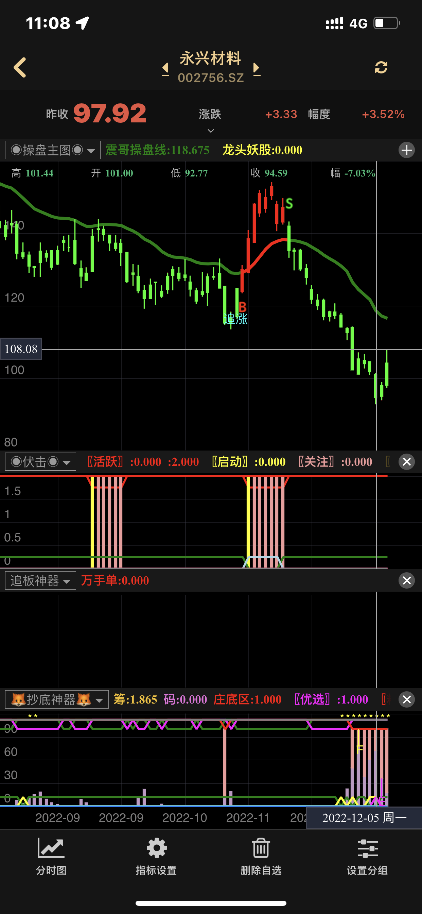This screenshot has height=914, width=422.
Task: Tap the stock name 永兴材料
Action: click(x=211, y=59)
